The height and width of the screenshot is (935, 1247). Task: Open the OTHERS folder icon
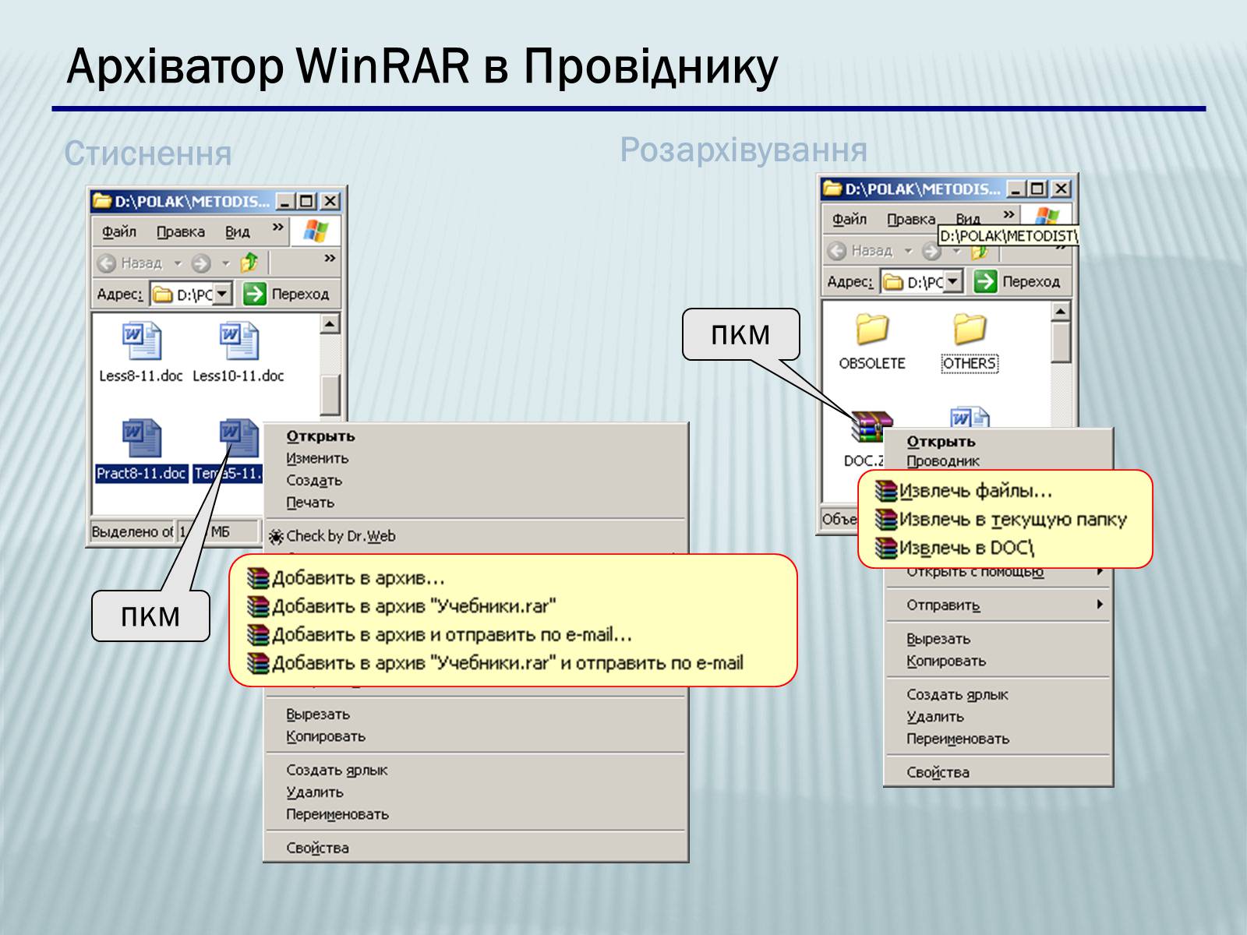(969, 330)
